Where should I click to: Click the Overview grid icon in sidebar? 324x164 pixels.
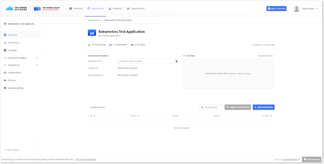[x=5, y=35]
